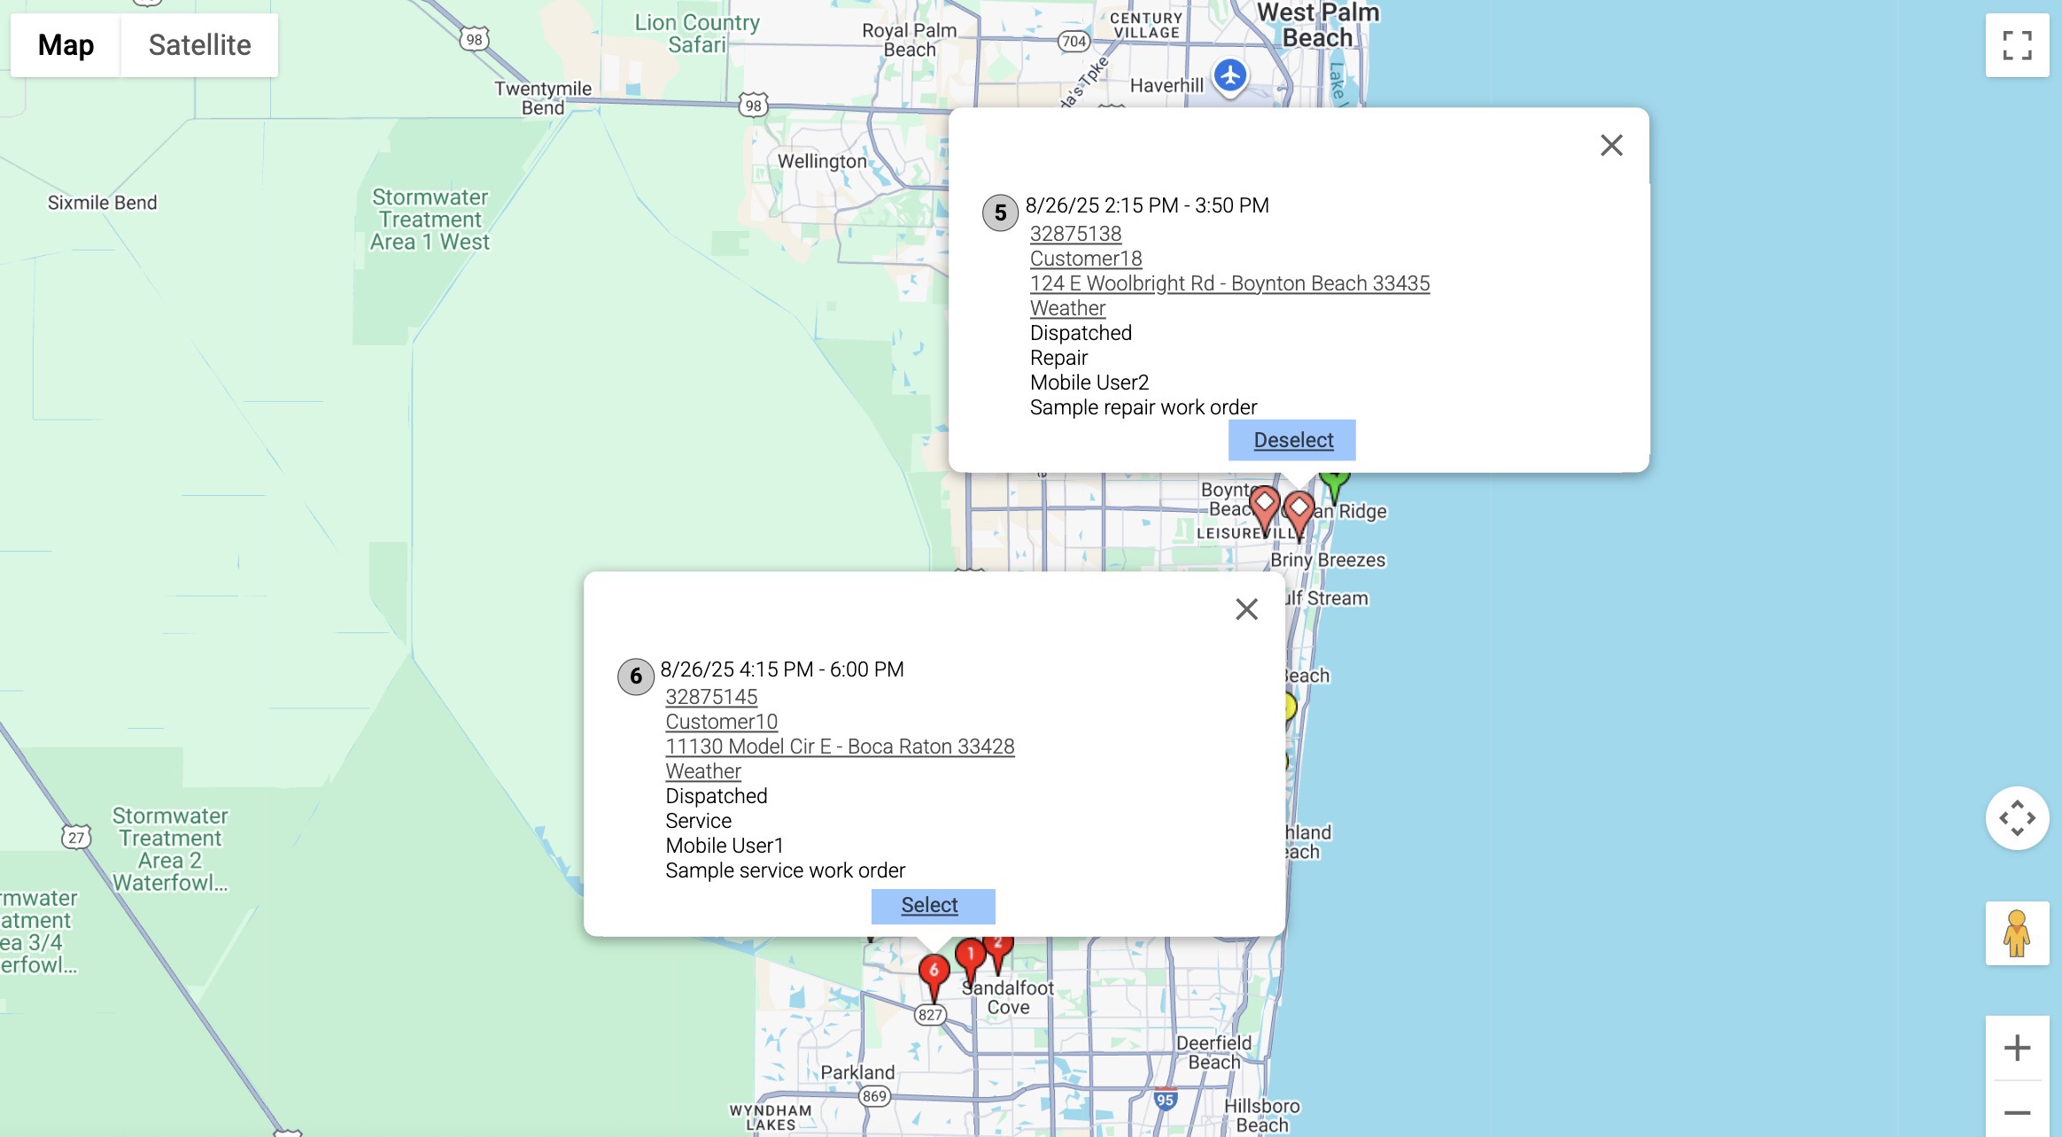Open address 124 E Woolbright Rd link
The height and width of the screenshot is (1137, 2062).
click(x=1229, y=283)
